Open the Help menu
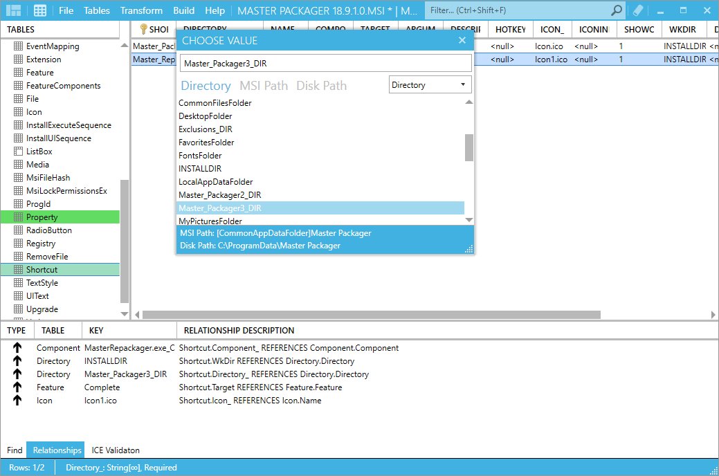719x476 pixels. point(215,10)
